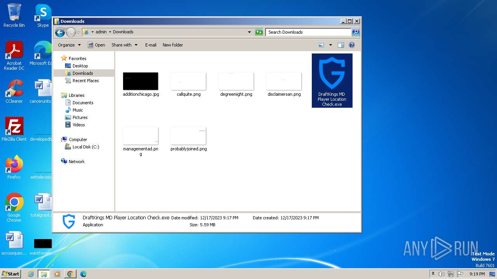This screenshot has height=279, width=497.
Task: Open Explorer Help icon
Action: (352, 45)
